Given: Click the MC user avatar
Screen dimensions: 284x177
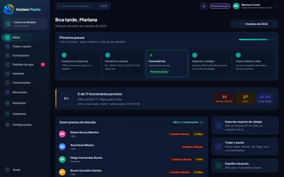Looking at the screenshot, I should point(236,6).
